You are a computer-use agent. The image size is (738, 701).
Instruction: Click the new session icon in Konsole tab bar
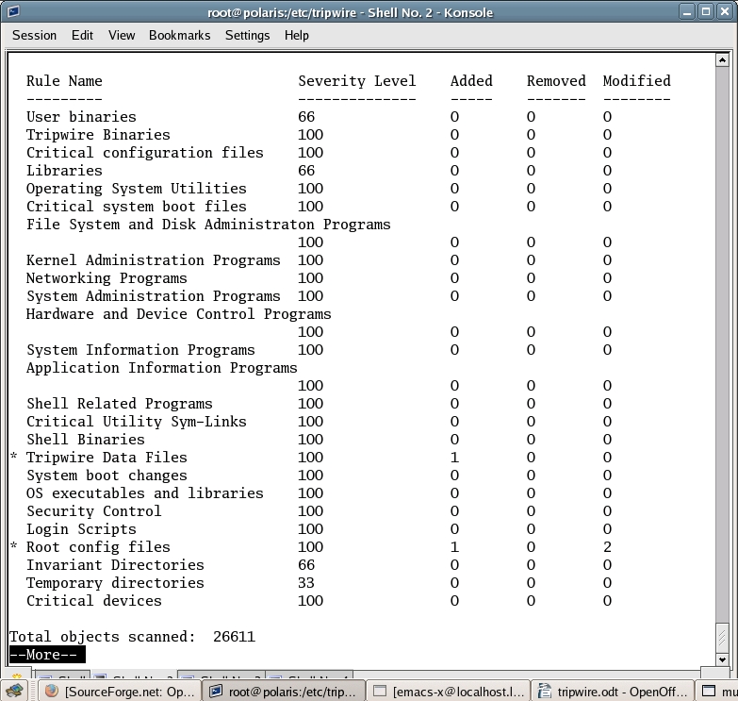[x=17, y=676]
